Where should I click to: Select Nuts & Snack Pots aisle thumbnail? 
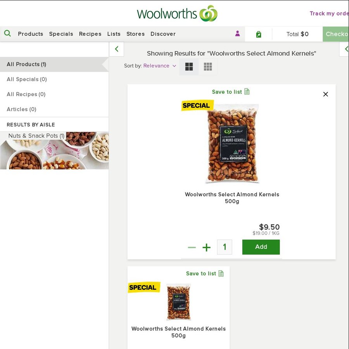[54, 150]
